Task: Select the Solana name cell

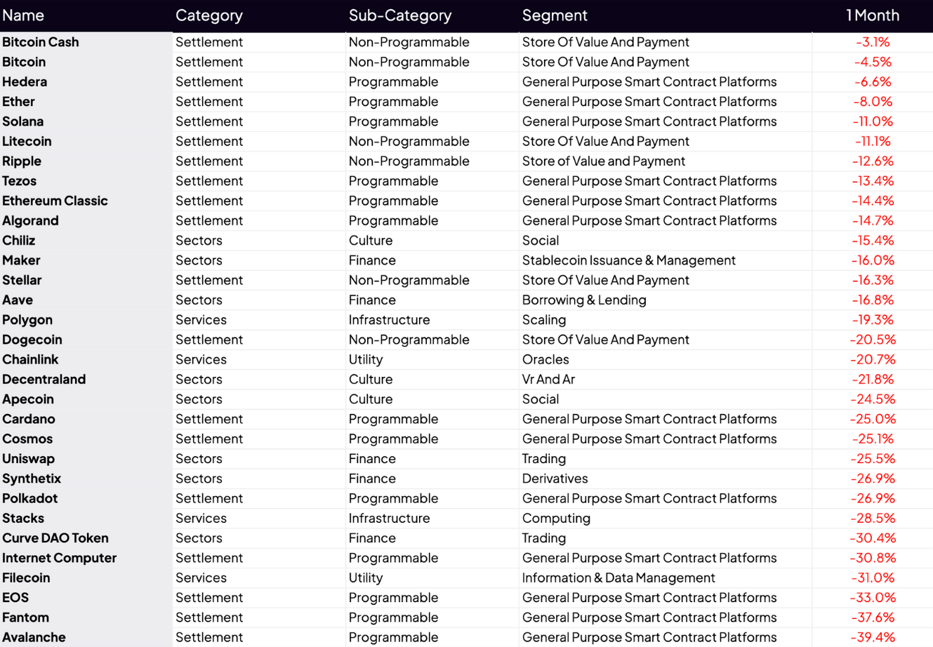Action: [x=23, y=121]
